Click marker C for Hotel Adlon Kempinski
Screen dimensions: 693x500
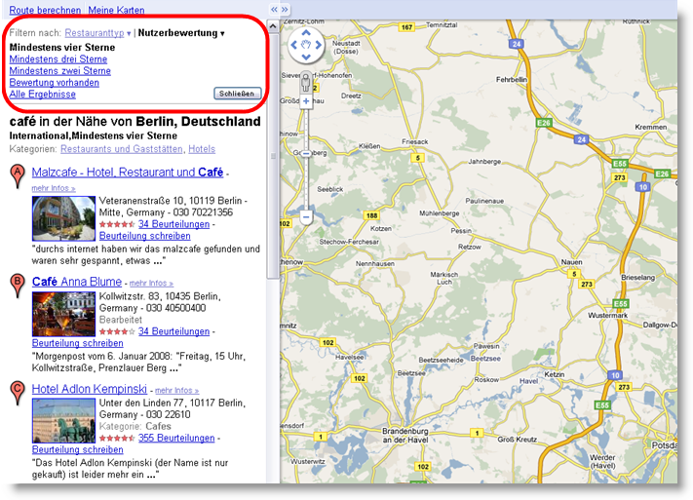click(18, 393)
